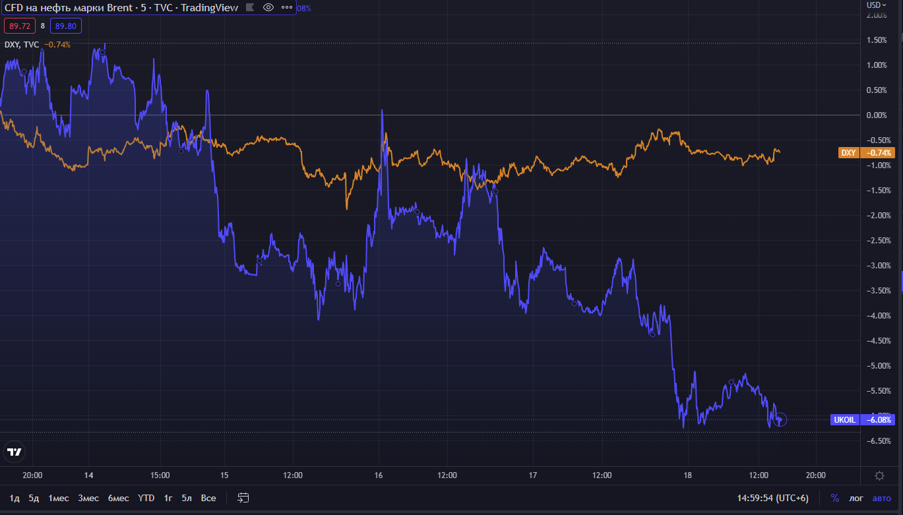Click the date label 16 on time axis
The height and width of the screenshot is (515, 903).
click(379, 475)
